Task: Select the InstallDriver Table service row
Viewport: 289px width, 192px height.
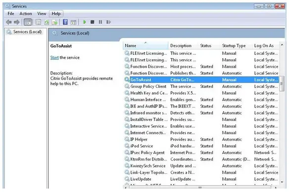Action: click(x=201, y=119)
